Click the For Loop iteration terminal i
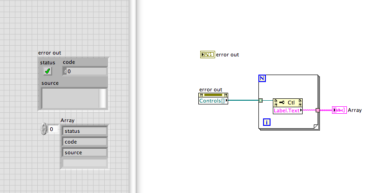This screenshot has width=379, height=193. (x=267, y=122)
